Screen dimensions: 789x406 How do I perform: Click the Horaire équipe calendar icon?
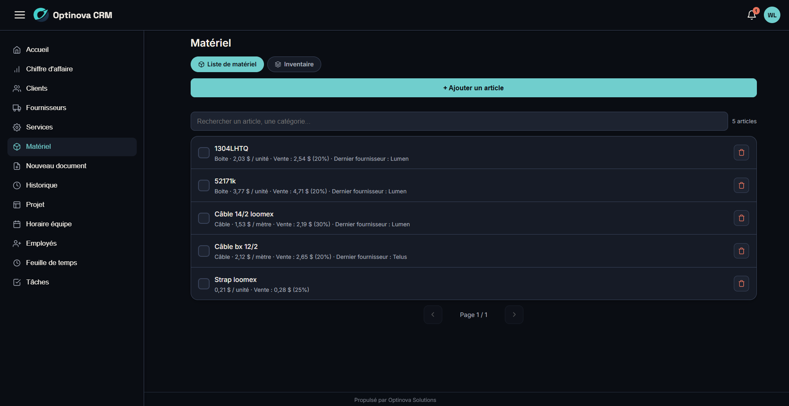pyautogui.click(x=17, y=224)
